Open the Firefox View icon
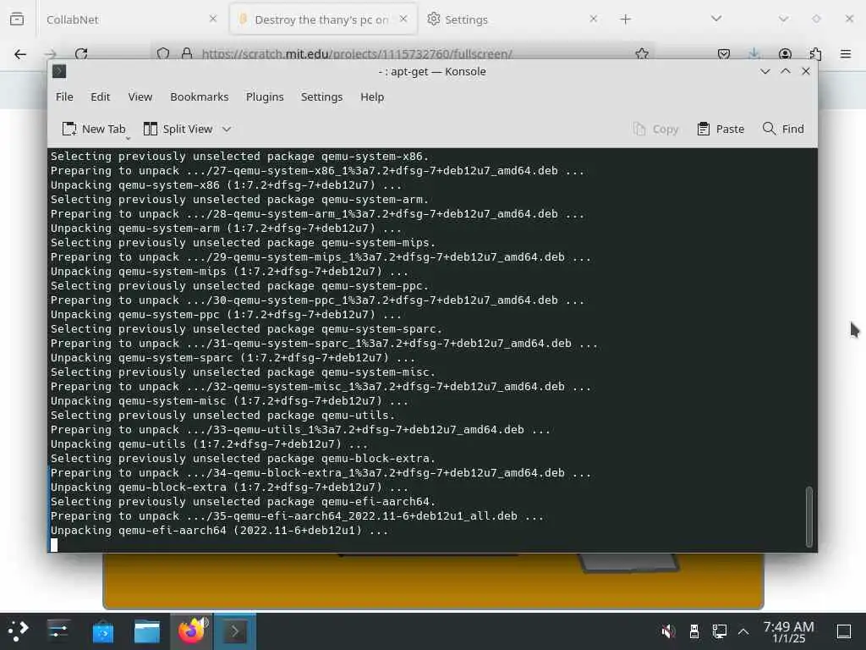Screen dimensions: 866x650 17,19
